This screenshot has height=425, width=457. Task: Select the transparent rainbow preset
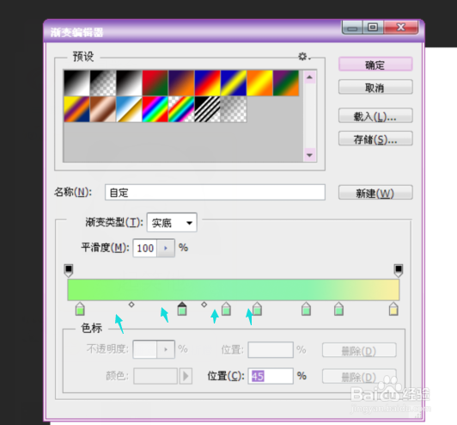[181, 109]
